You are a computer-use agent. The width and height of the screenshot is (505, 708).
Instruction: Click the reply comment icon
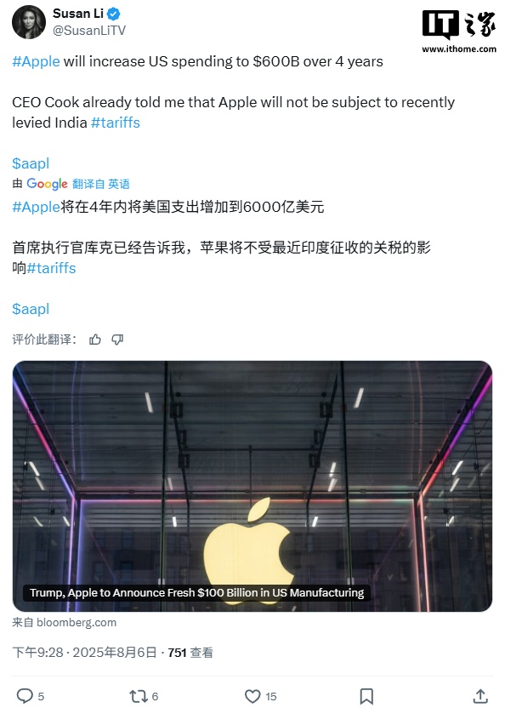pyautogui.click(x=25, y=695)
